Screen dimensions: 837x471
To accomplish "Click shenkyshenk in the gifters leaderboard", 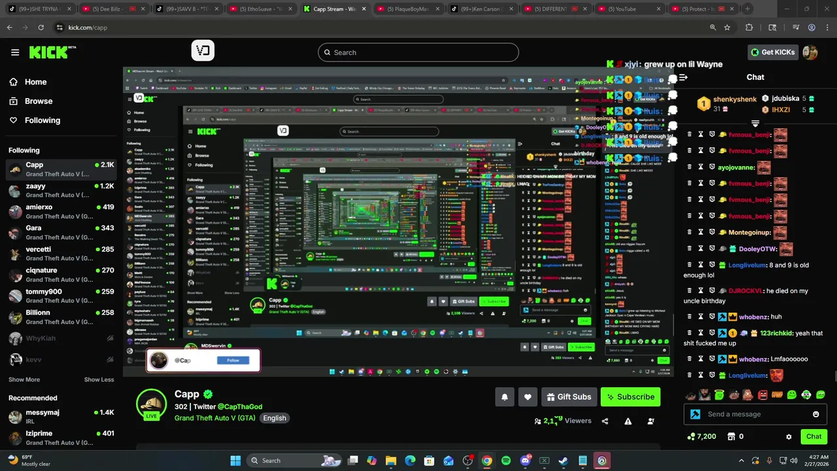I will [735, 99].
